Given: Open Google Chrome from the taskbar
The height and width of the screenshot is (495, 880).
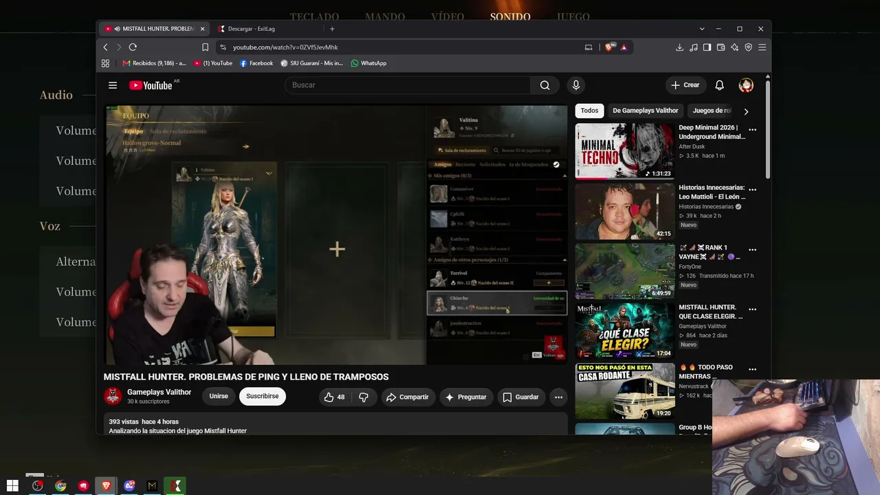Looking at the screenshot, I should pyautogui.click(x=60, y=486).
